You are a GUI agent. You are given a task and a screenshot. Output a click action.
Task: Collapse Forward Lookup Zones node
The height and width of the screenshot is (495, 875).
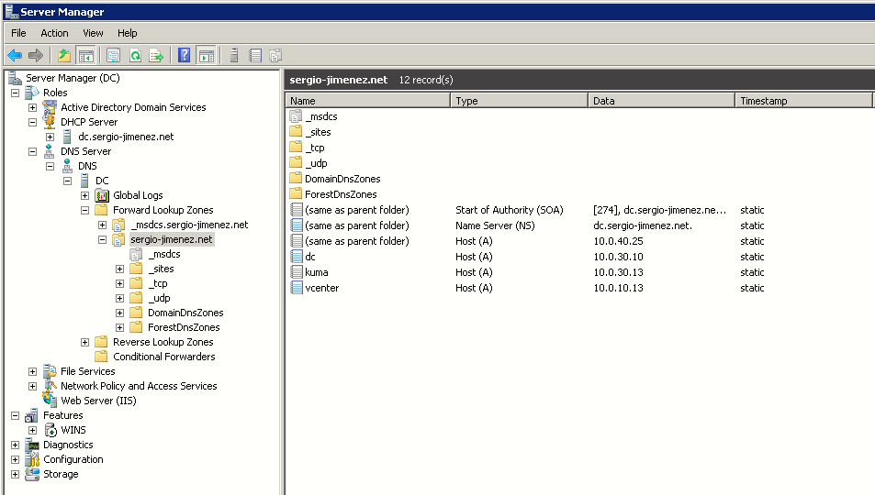[84, 210]
